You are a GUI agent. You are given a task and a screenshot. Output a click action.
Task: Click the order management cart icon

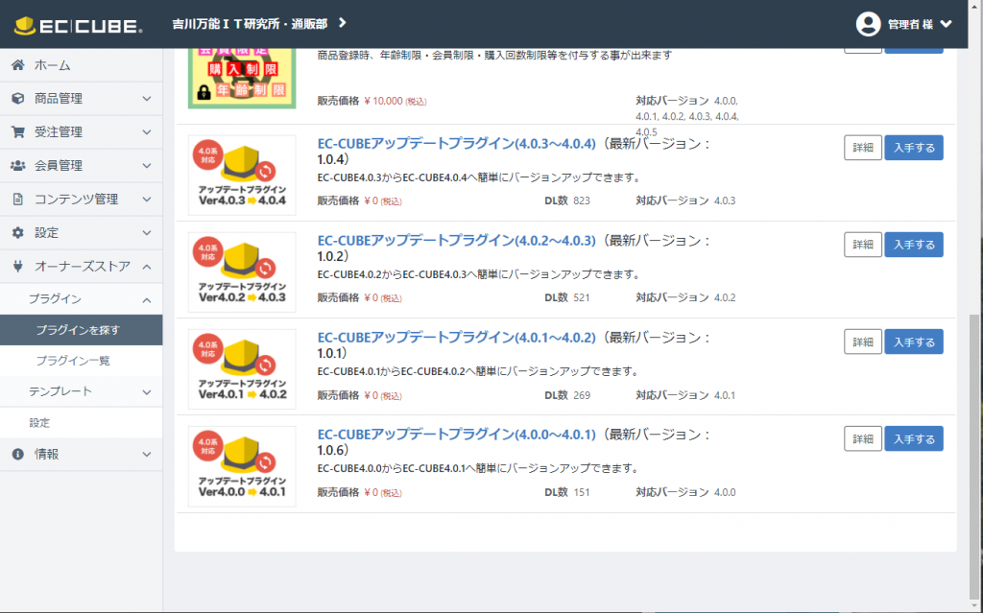tap(17, 132)
